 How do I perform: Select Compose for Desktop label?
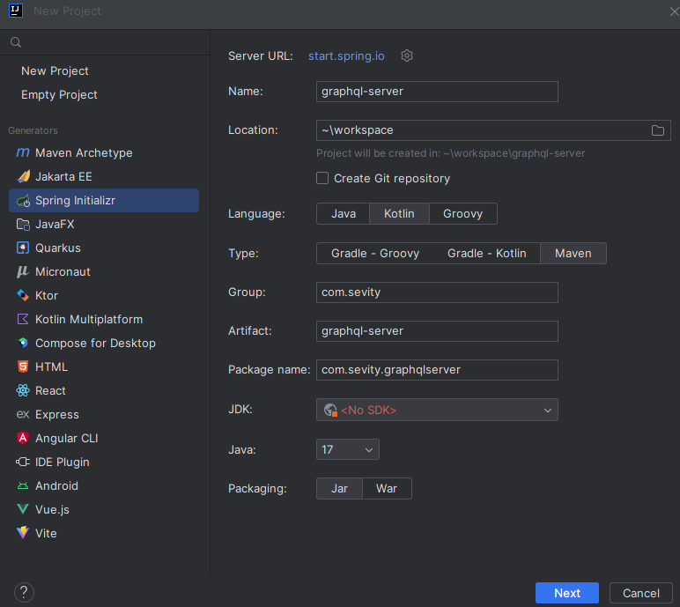pyautogui.click(x=95, y=344)
